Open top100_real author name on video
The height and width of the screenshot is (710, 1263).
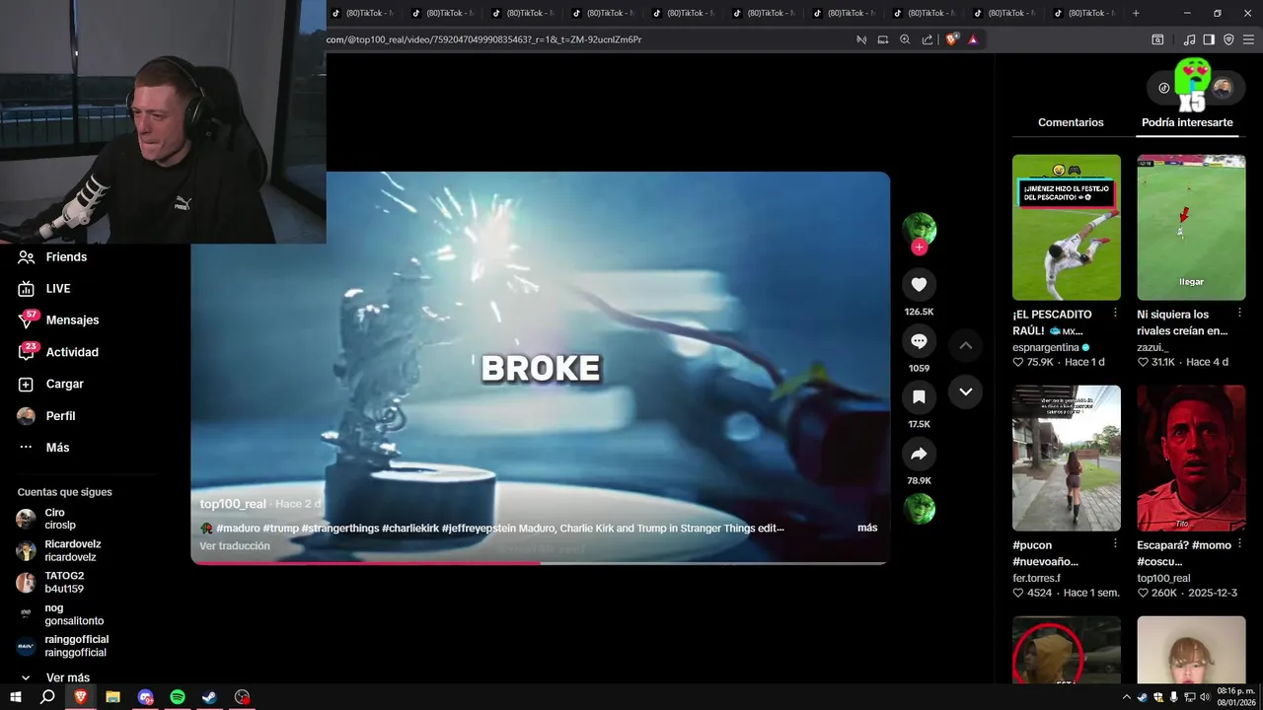pyautogui.click(x=233, y=504)
